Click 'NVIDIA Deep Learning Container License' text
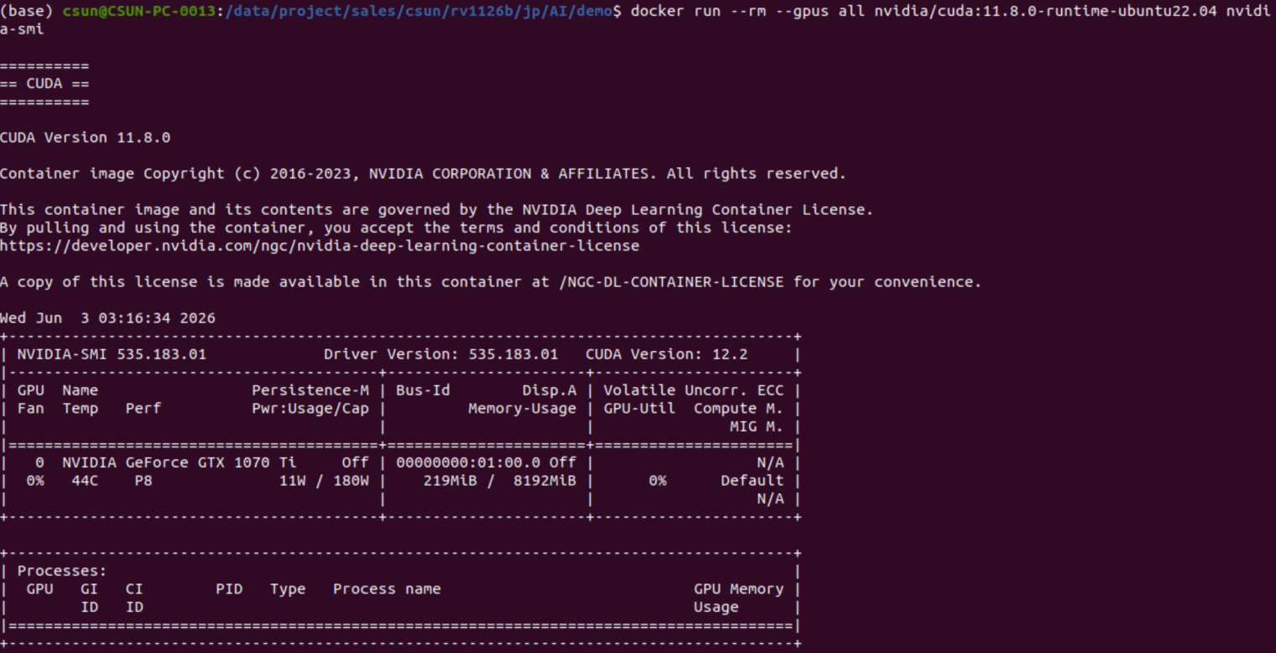This screenshot has height=653, width=1276. click(694, 210)
